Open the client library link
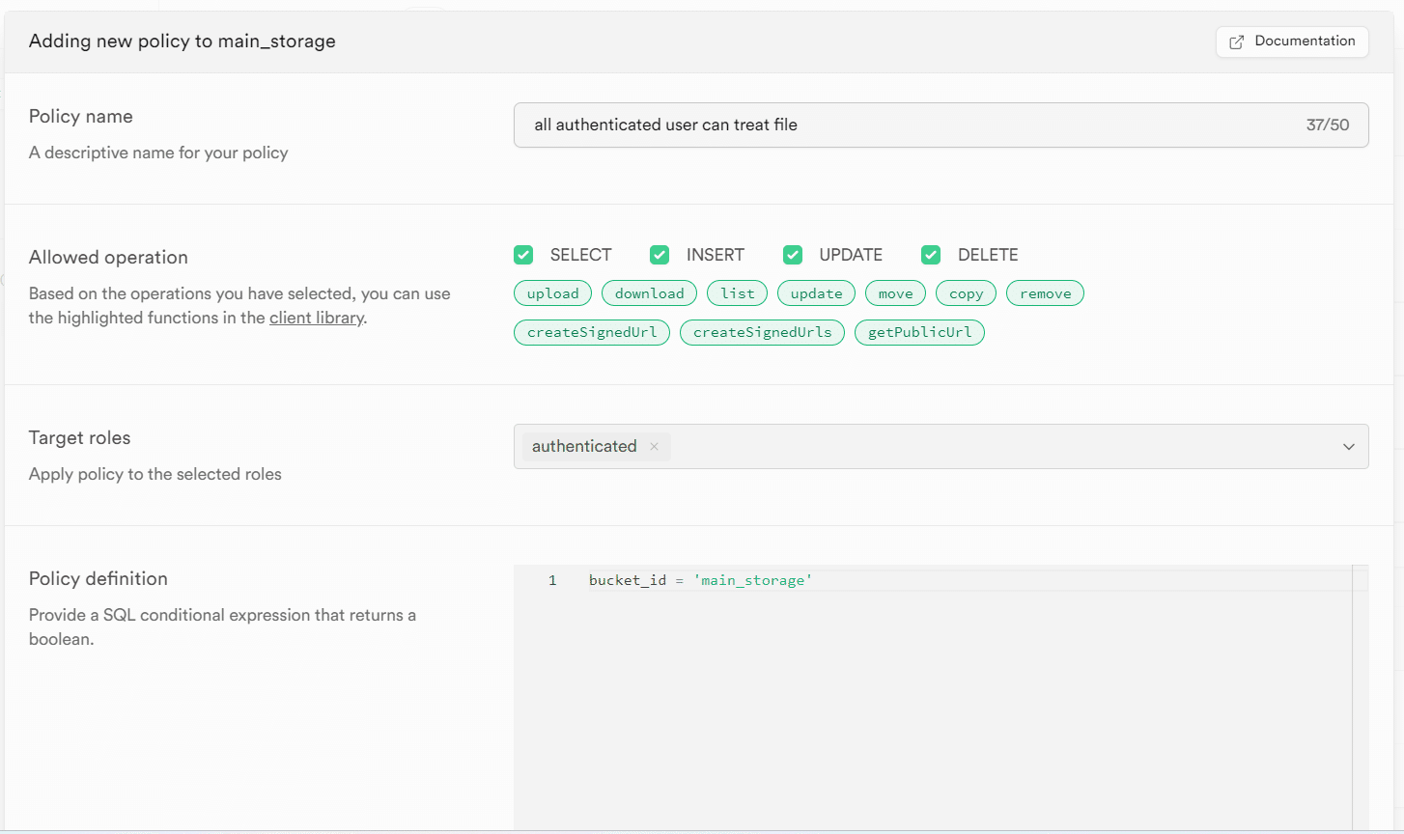This screenshot has width=1404, height=834. point(316,318)
